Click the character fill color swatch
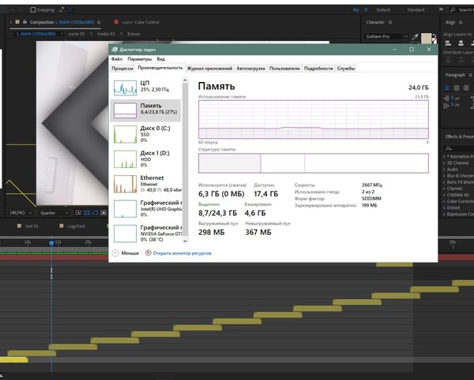This screenshot has height=380, width=474. click(x=425, y=37)
